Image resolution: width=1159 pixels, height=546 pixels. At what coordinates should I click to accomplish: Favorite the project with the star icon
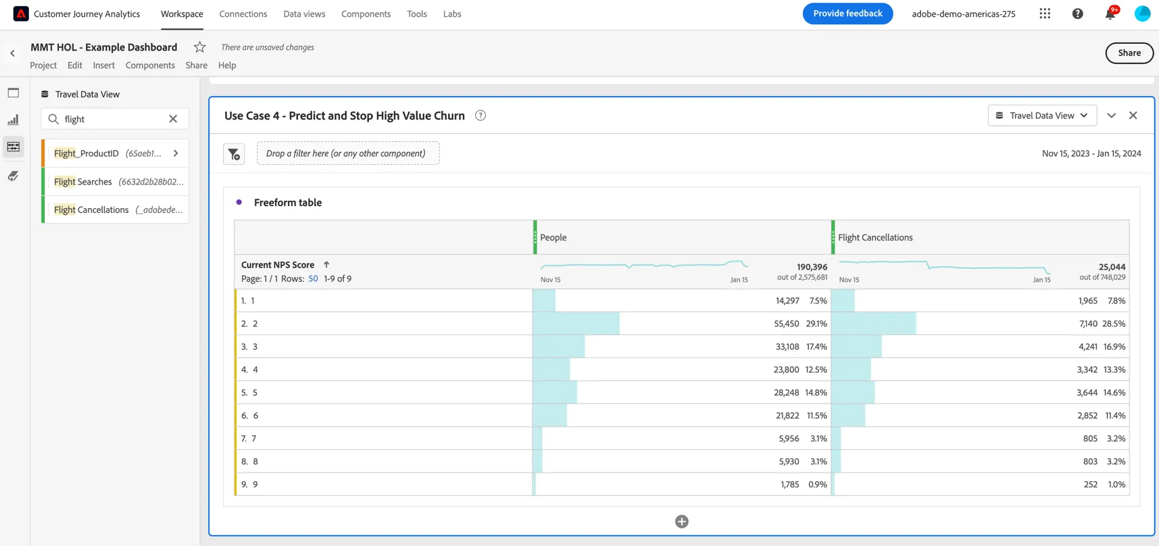[199, 47]
